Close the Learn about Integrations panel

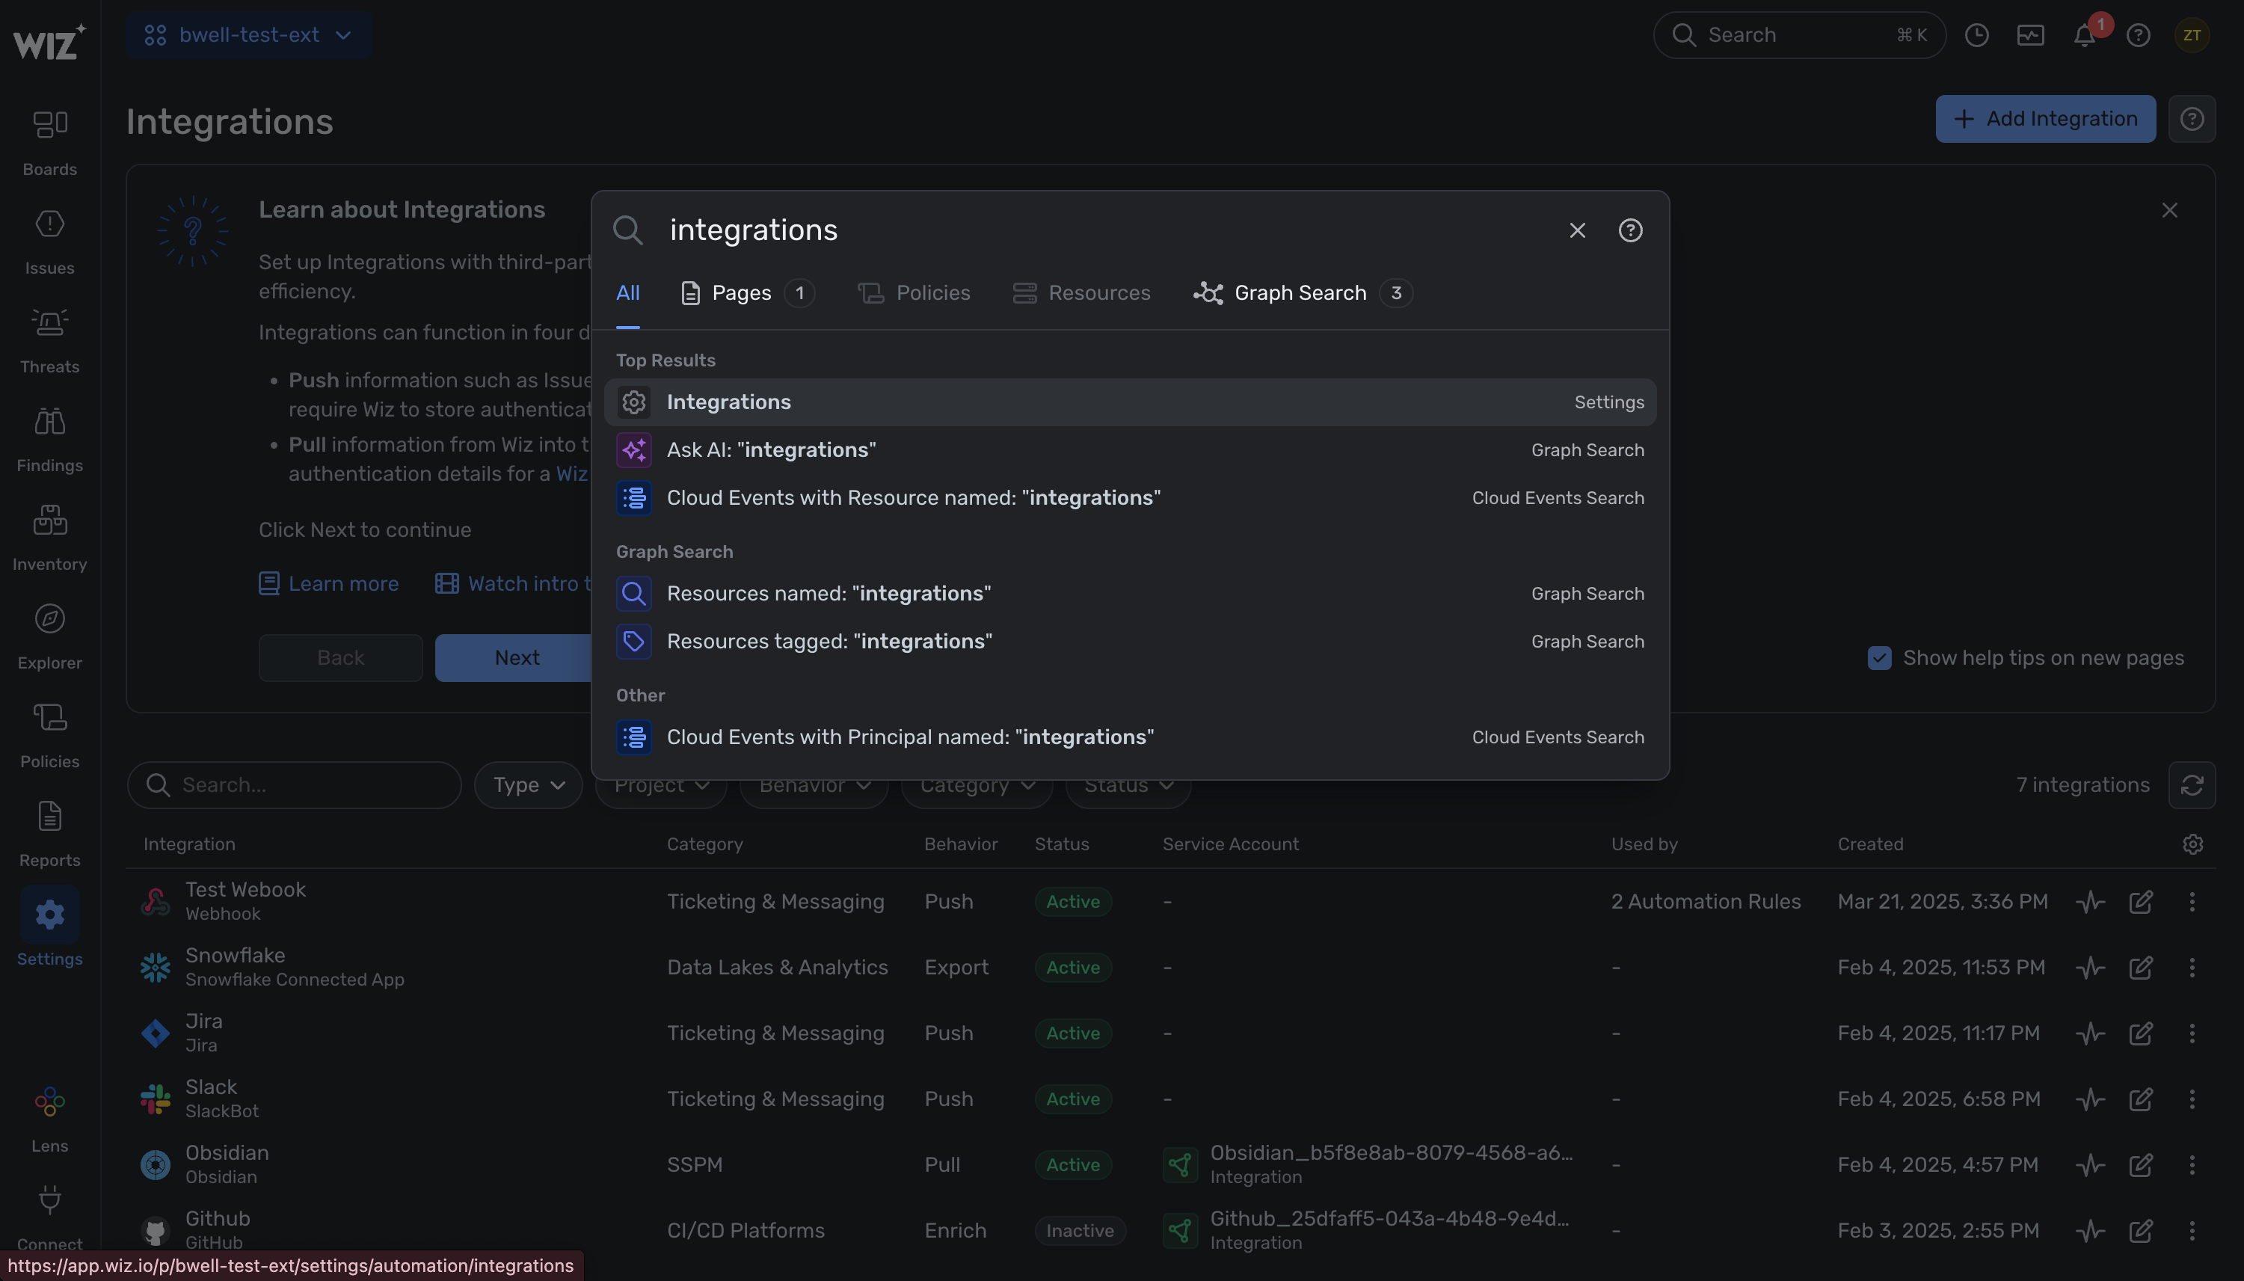2169,210
